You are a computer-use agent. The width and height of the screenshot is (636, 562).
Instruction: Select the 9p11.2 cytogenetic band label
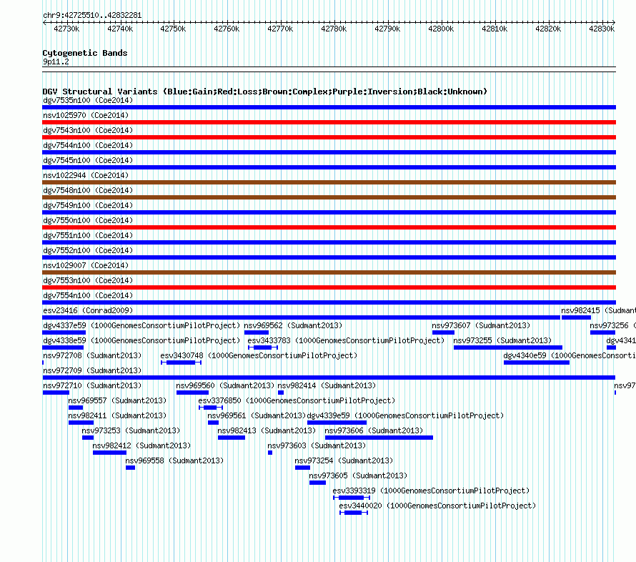tap(56, 61)
